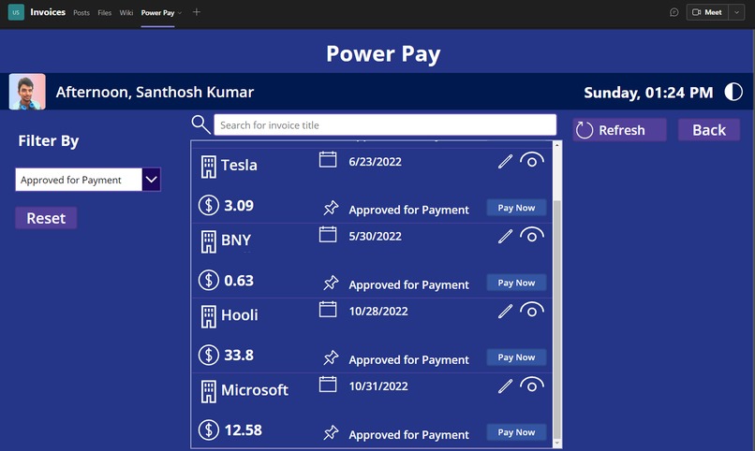Viewport: 755px width, 451px height.
Task: Pay Now for the BNY invoice
Action: [516, 283]
